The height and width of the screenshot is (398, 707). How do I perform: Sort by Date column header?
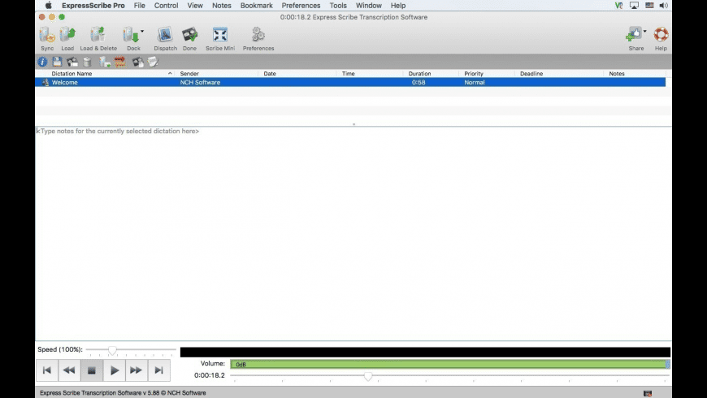tap(270, 73)
